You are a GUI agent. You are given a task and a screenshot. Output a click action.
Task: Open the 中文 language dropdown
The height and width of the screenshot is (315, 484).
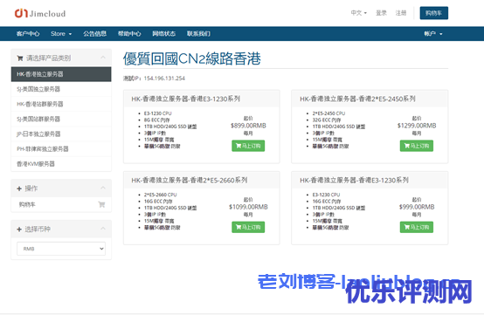[x=359, y=13]
